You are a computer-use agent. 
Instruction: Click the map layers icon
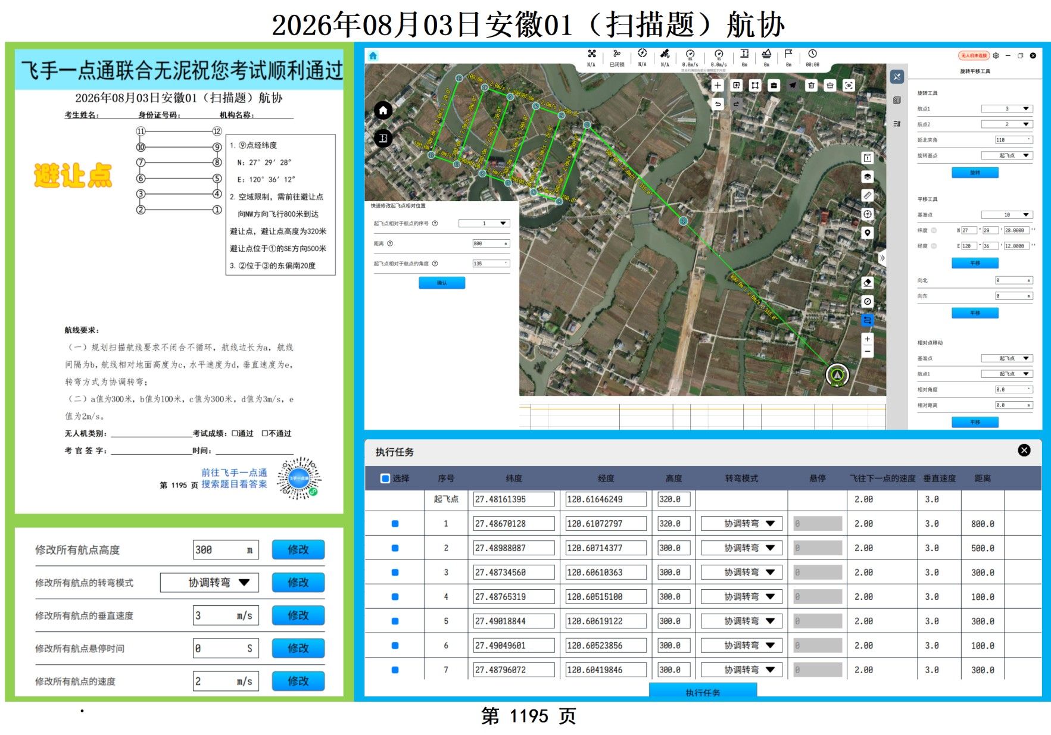click(868, 177)
